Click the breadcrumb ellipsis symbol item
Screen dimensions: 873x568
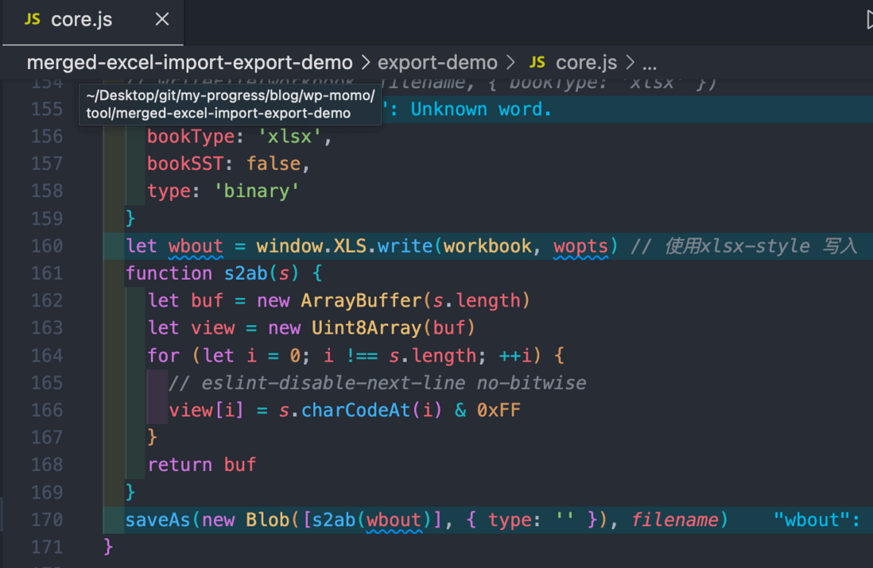click(x=650, y=64)
